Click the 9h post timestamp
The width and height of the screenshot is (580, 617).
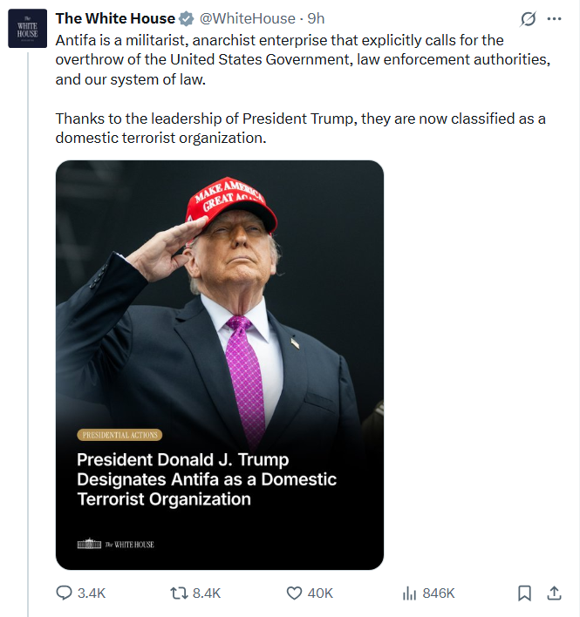point(316,19)
